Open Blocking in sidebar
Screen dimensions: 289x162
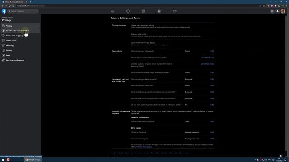click(20, 45)
